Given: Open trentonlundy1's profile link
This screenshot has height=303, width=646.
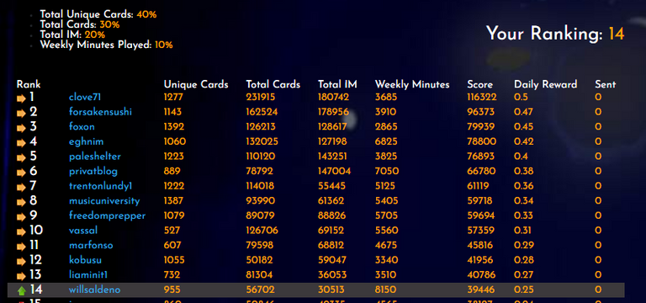Looking at the screenshot, I should click(x=100, y=186).
